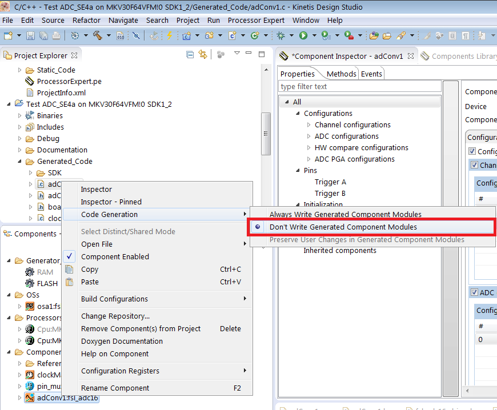This screenshot has height=410, width=497.
Task: Close the Component Inspector - adConv1 tab
Action: [x=411, y=56]
